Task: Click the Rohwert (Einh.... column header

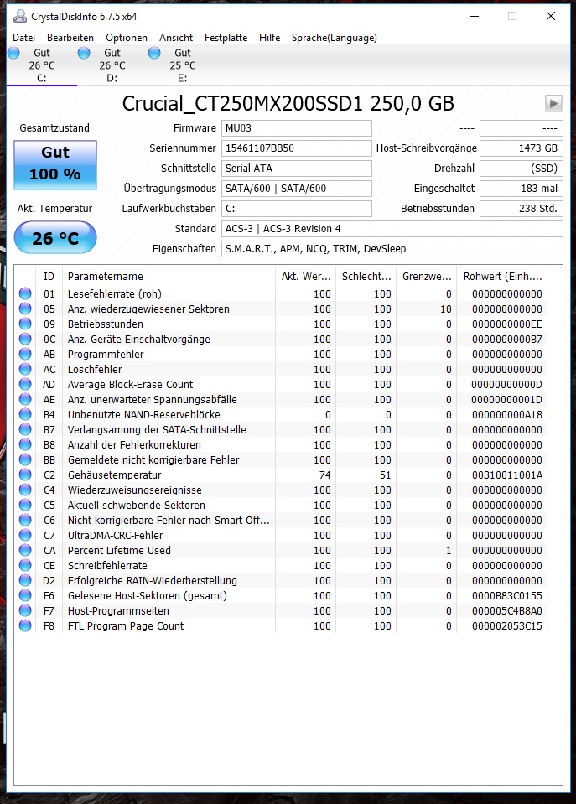Action: click(502, 277)
